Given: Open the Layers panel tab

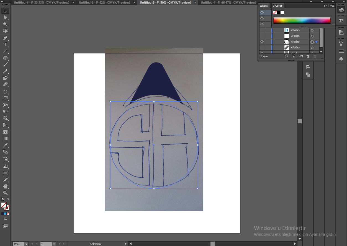Looking at the screenshot, I should (264, 6).
